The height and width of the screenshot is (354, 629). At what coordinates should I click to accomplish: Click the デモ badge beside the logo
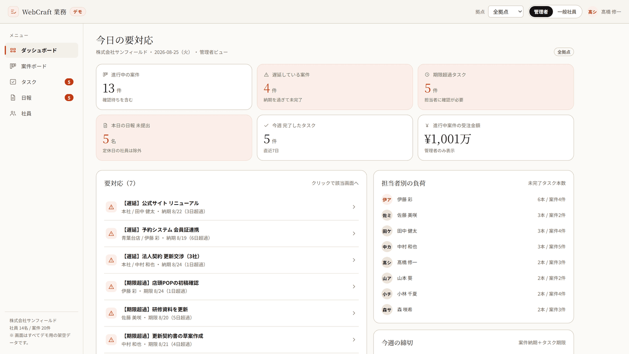point(78,12)
